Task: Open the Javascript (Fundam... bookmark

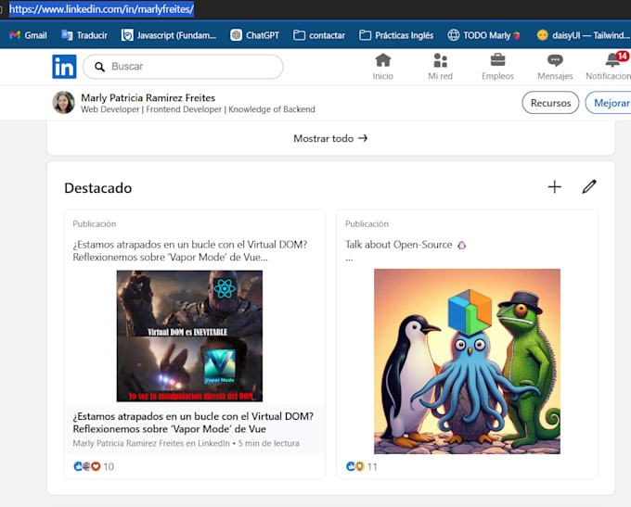Action: point(169,35)
